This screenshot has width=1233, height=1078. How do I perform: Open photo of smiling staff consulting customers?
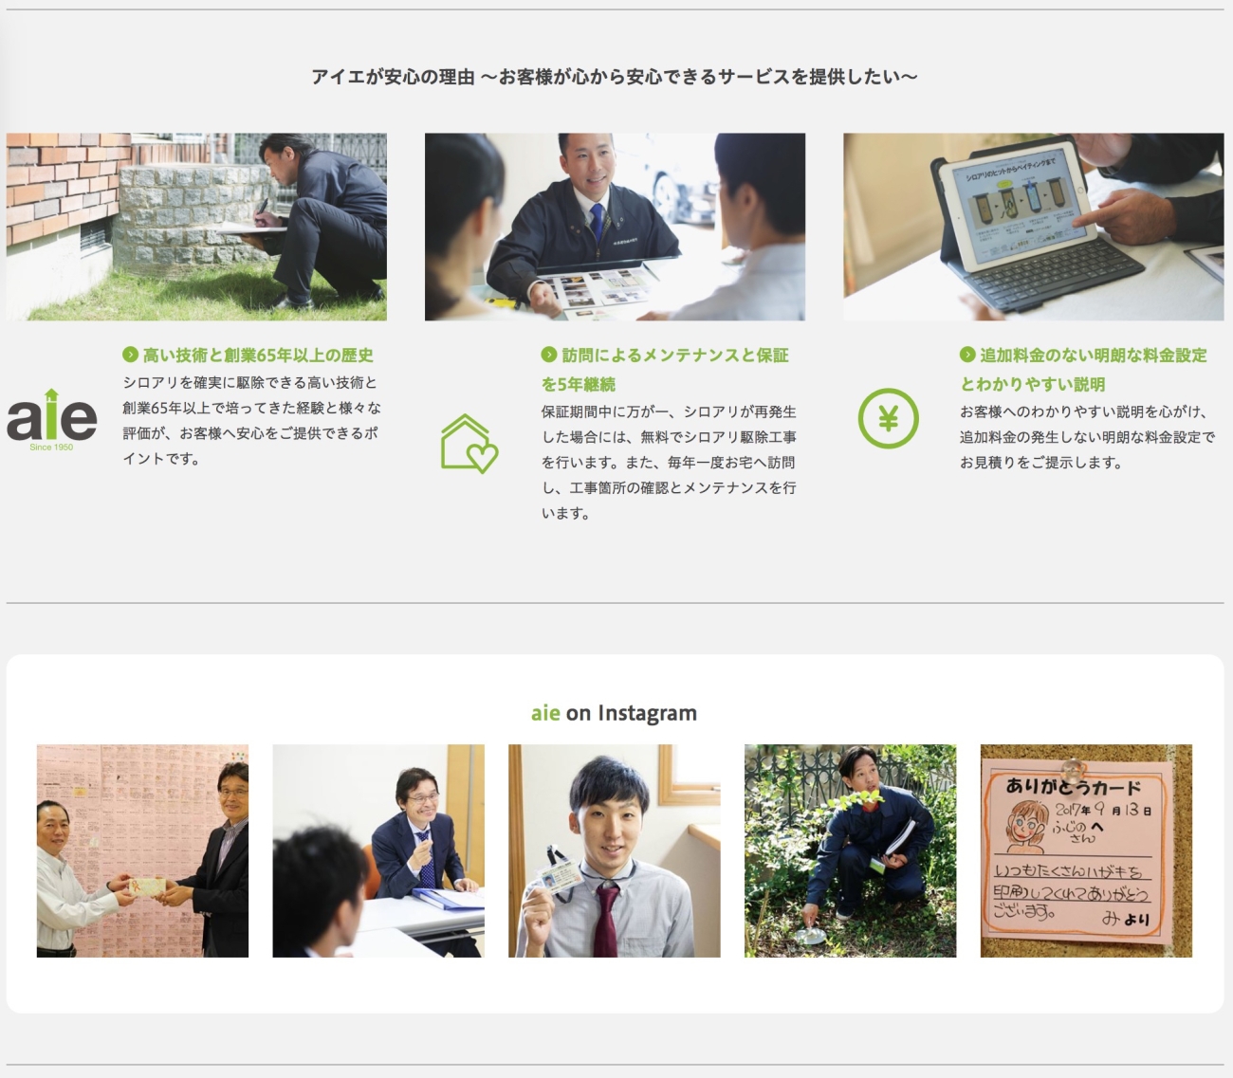click(615, 227)
